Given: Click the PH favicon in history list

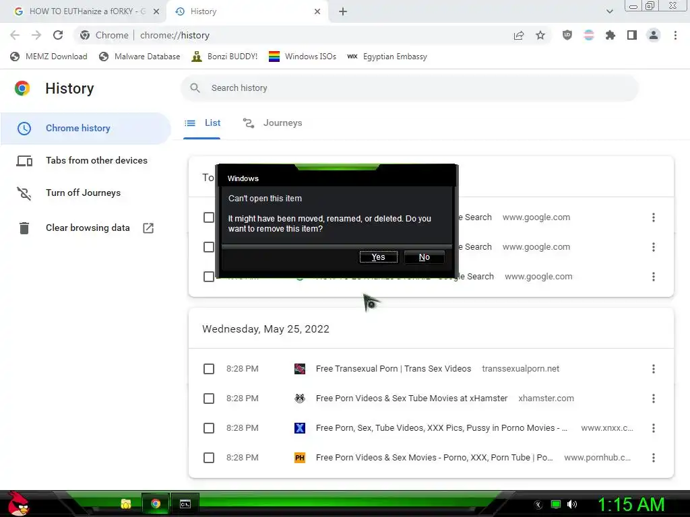Looking at the screenshot, I should click(300, 458).
